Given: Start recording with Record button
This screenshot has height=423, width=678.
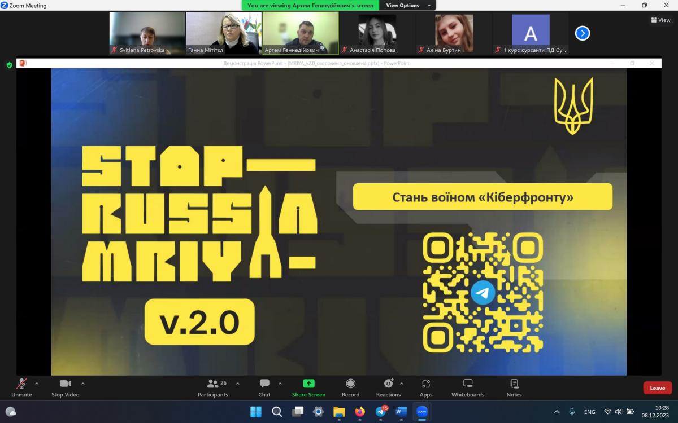Looking at the screenshot, I should click(x=350, y=387).
